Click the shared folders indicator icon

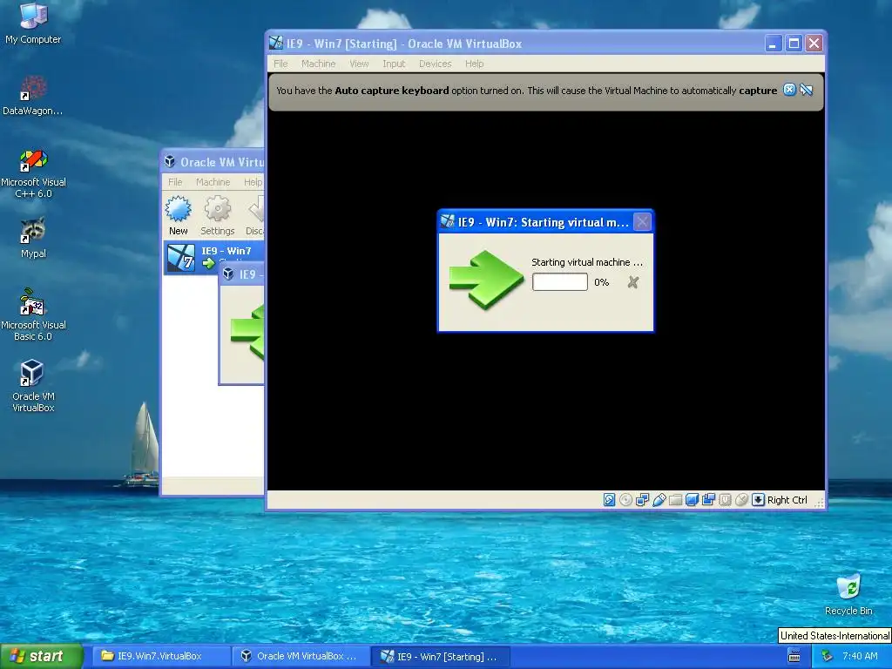pos(675,500)
